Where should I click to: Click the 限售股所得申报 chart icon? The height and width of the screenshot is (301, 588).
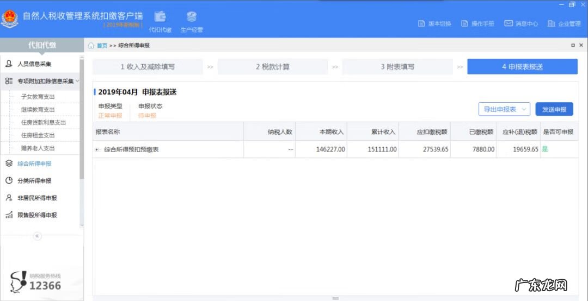point(9,215)
